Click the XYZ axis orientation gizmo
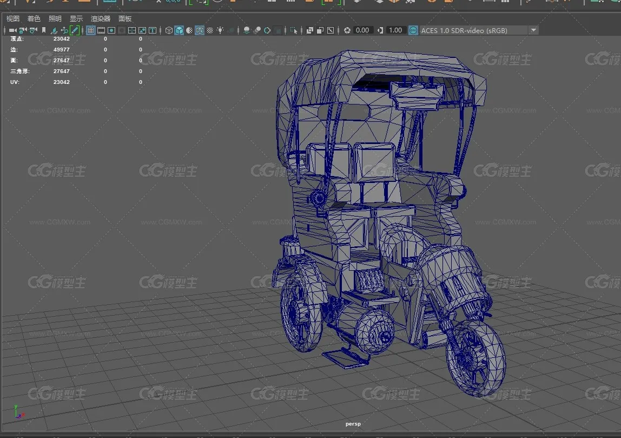The width and height of the screenshot is (621, 438). 19,412
